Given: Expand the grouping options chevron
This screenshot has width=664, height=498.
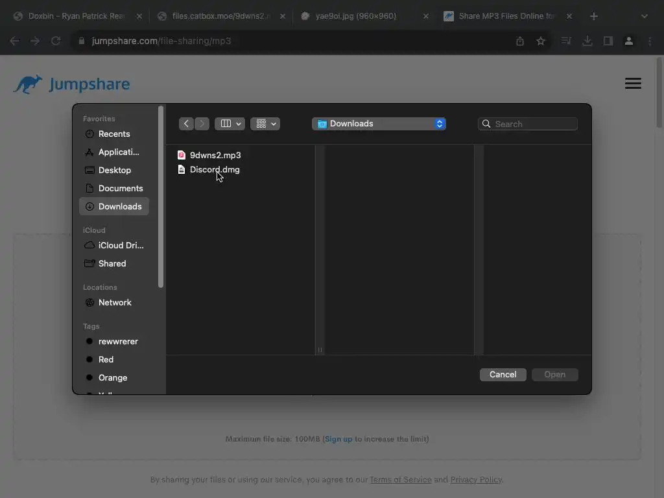Looking at the screenshot, I should click(x=274, y=124).
